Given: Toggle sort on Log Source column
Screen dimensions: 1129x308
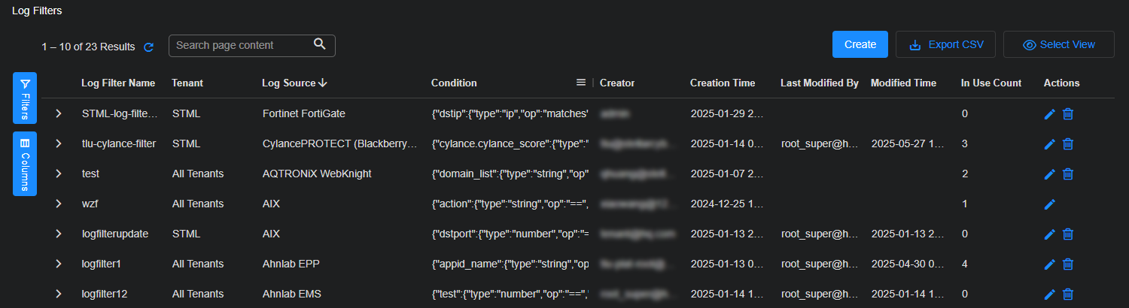Looking at the screenshot, I should click(x=294, y=83).
